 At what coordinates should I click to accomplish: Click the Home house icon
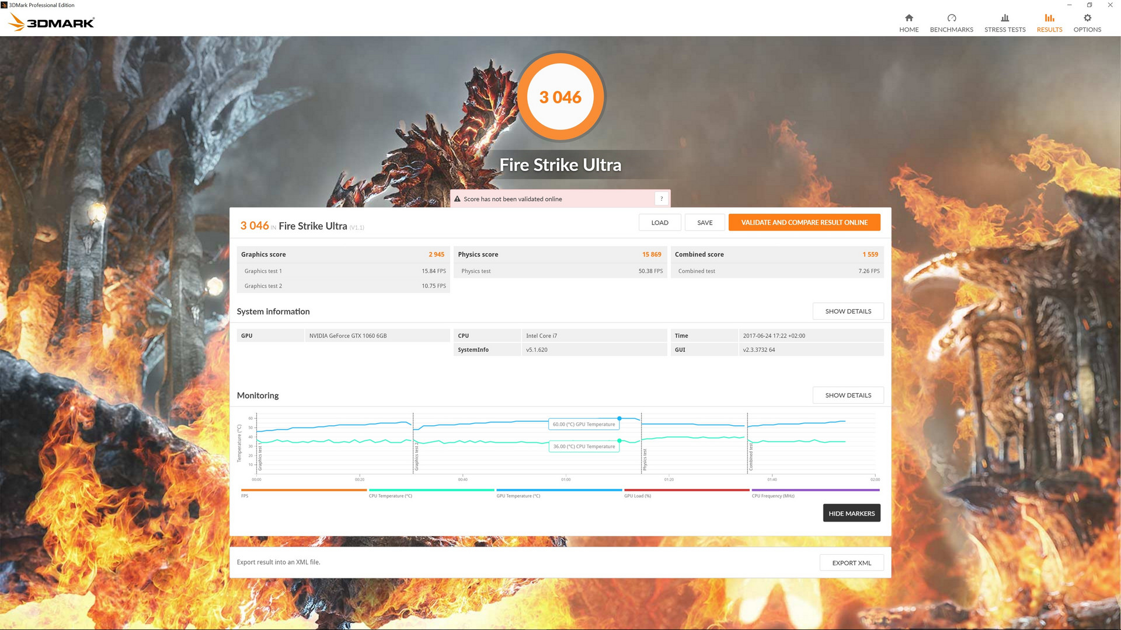(x=908, y=18)
